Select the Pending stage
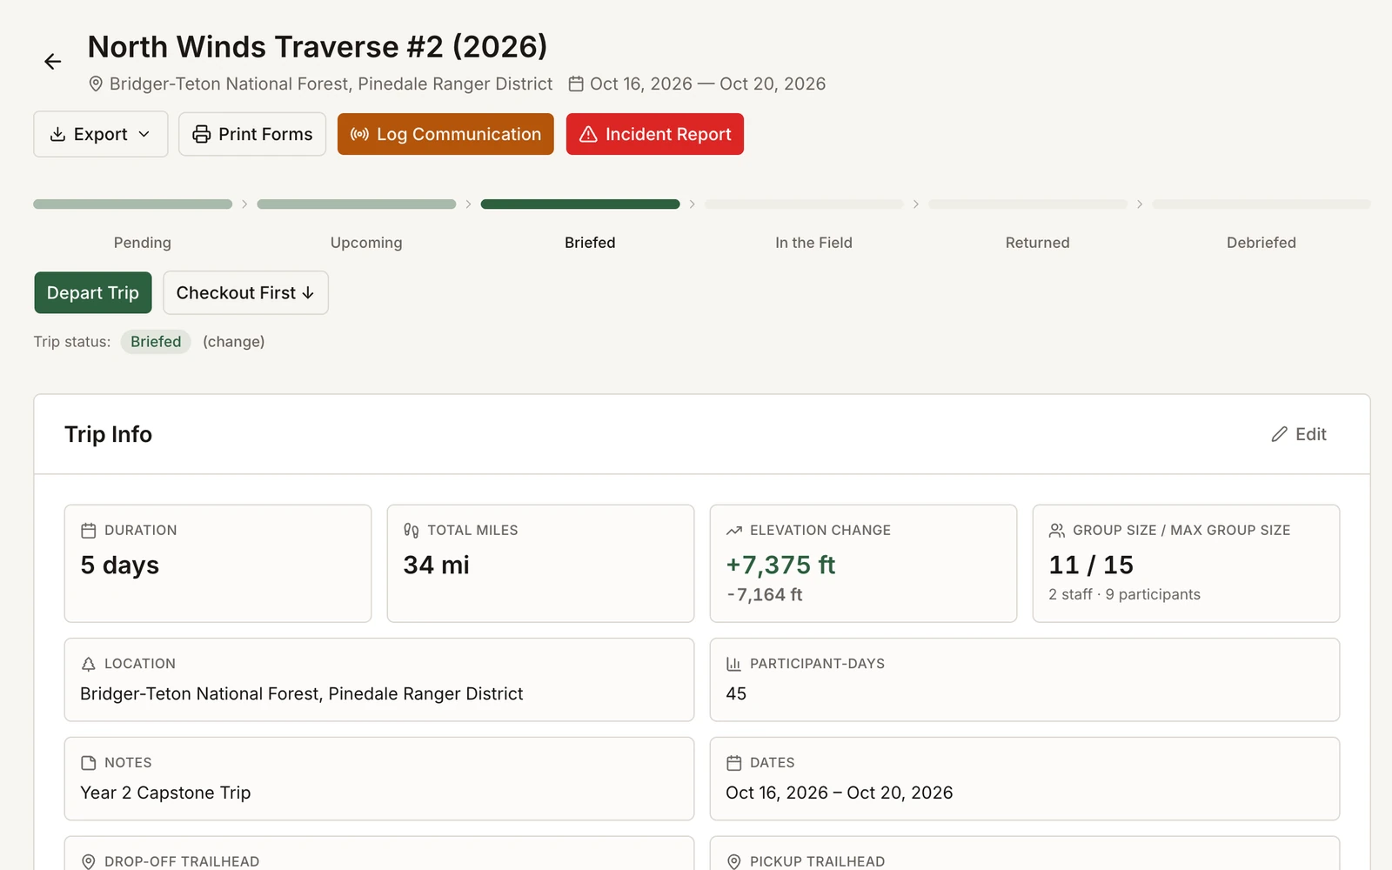 (x=143, y=243)
